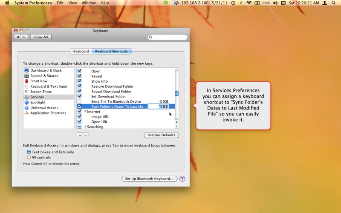Click the 192.168.2.100 menu bar item
Image resolution: width=341 pixels, height=213 pixels.
tap(195, 3)
